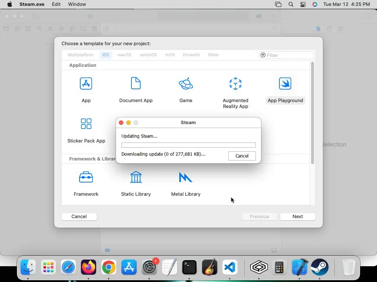Click the Filter templates field
Viewport: 377px width, 282px height.
286,55
